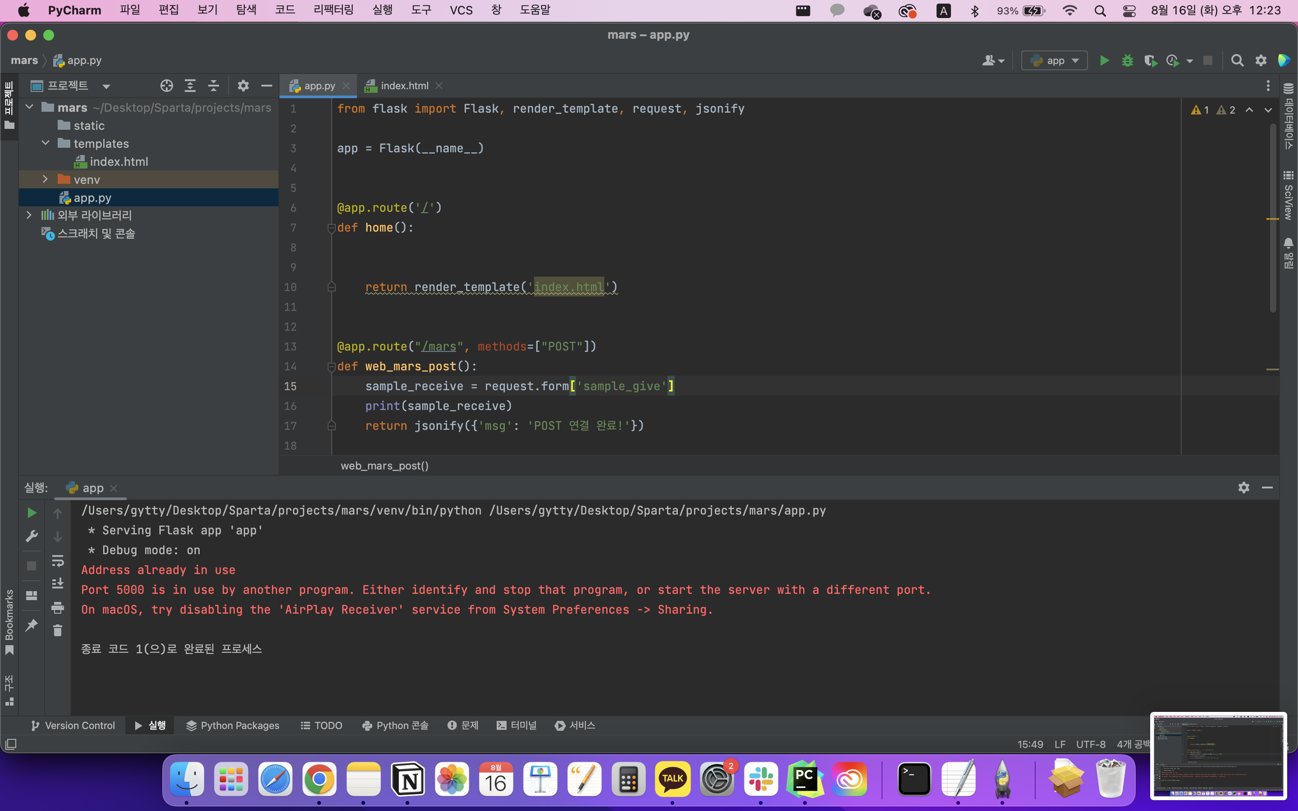The width and height of the screenshot is (1298, 811).
Task: Start debugging with the bug icon
Action: click(1127, 61)
